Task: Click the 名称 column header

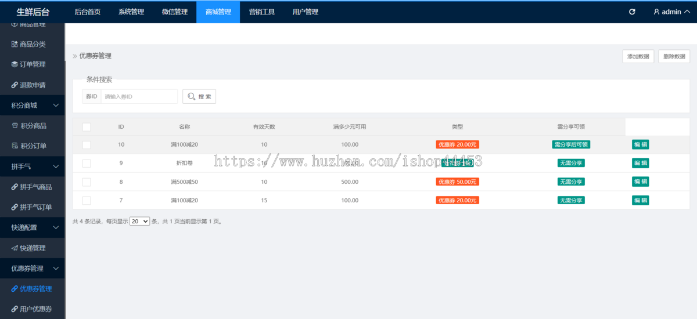Action: [185, 127]
